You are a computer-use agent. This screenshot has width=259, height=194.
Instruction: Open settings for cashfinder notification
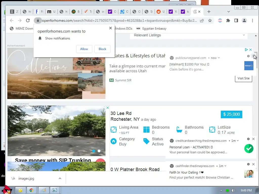(248, 164)
